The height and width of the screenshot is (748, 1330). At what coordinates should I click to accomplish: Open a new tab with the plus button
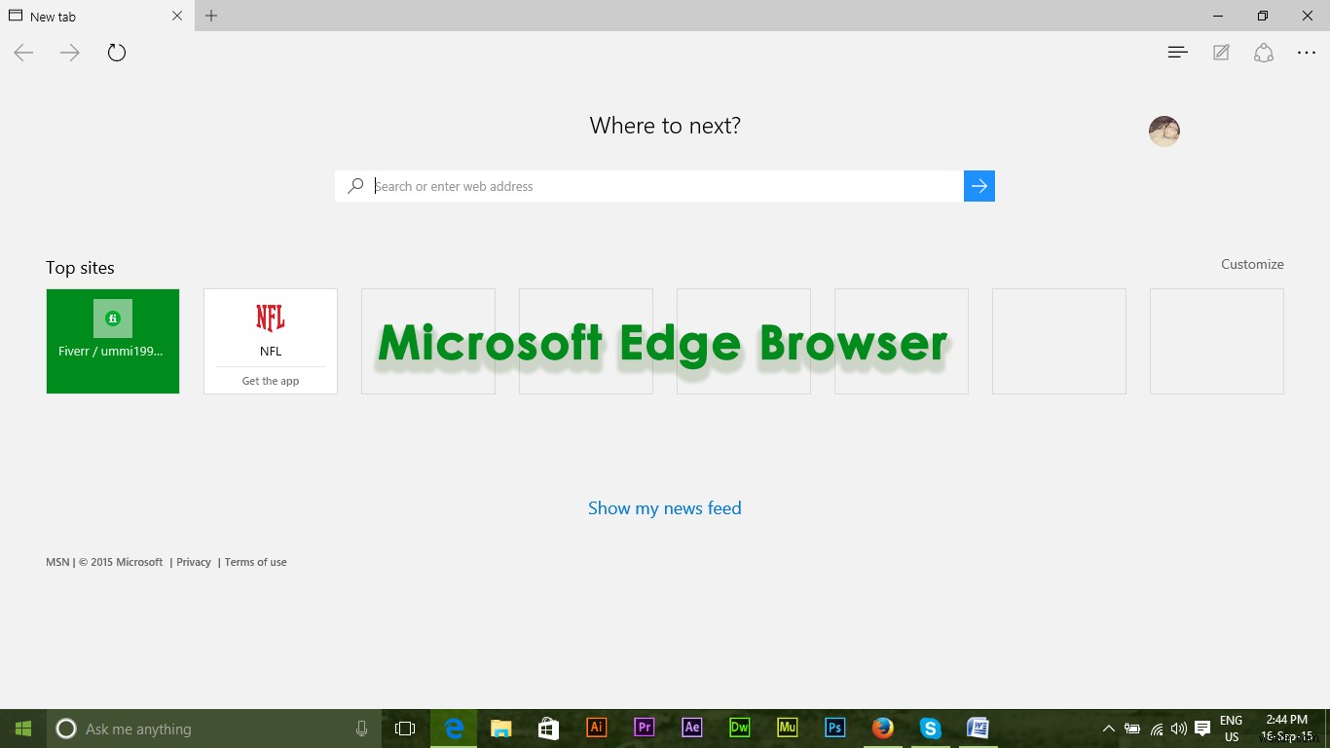tap(210, 16)
